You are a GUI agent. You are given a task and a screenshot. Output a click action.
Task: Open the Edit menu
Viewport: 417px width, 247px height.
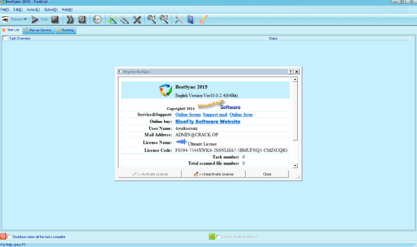[18, 10]
